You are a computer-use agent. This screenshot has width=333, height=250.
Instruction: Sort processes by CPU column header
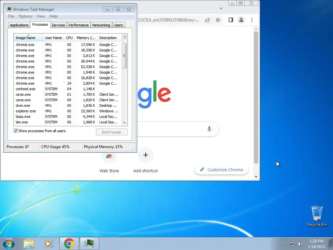70,38
